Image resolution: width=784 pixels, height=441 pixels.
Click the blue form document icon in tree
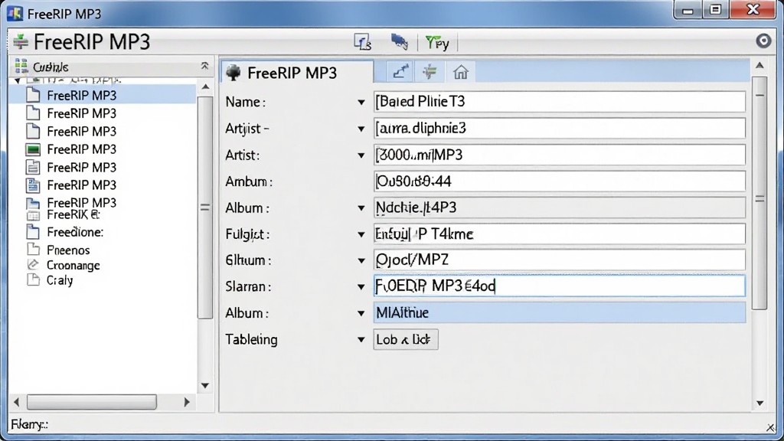coord(33,185)
